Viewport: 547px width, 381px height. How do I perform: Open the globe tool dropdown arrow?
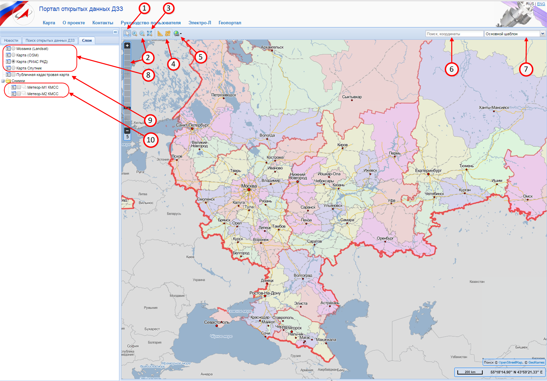coord(181,34)
